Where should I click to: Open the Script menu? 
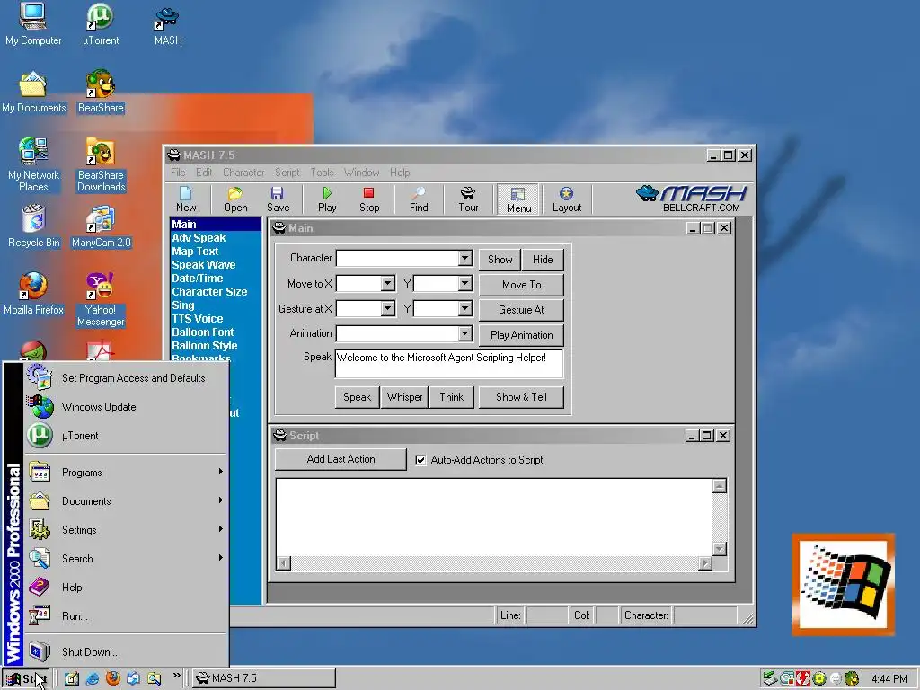(x=287, y=172)
